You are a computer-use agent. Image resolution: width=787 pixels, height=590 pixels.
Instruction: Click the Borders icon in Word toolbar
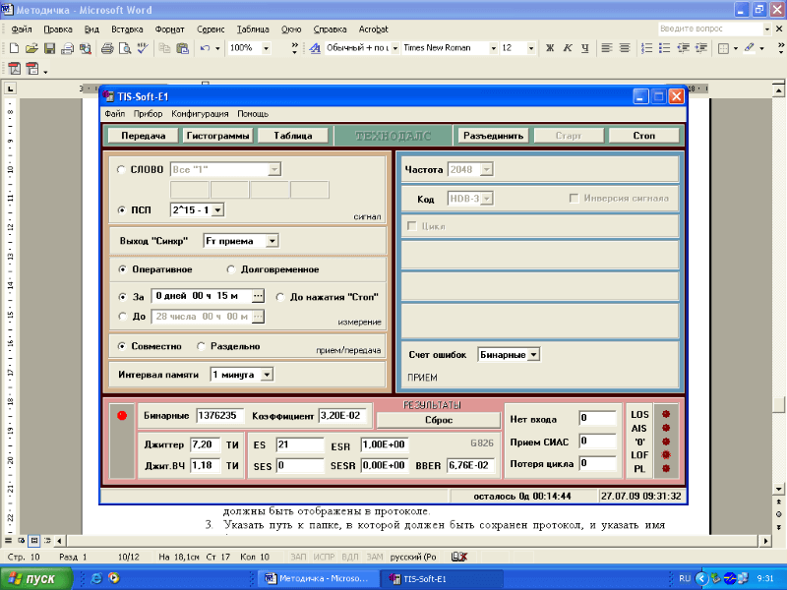coord(723,48)
